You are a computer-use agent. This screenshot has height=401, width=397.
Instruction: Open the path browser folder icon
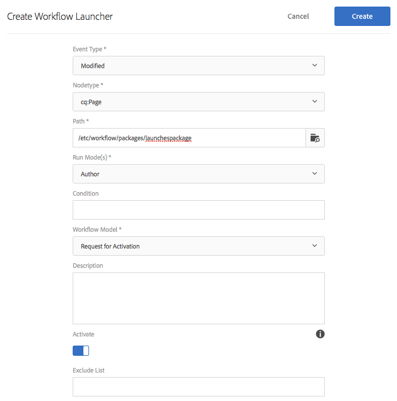315,138
